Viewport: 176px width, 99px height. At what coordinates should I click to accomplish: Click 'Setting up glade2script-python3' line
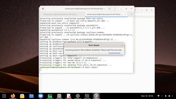68,42
